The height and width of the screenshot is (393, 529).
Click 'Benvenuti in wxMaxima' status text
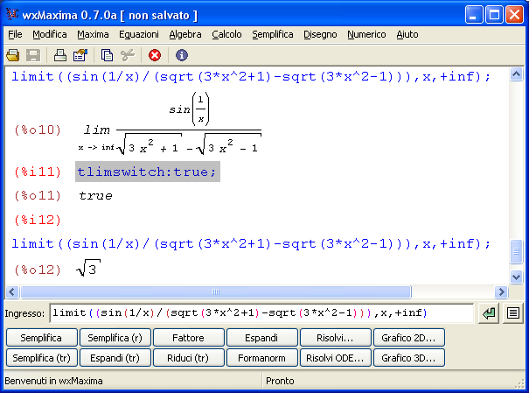tap(53, 381)
